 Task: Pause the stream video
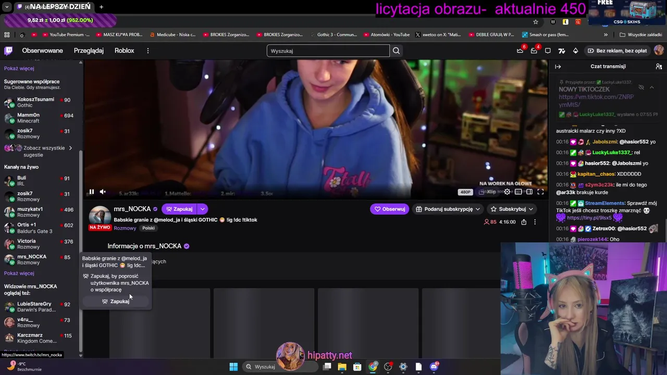[91, 192]
